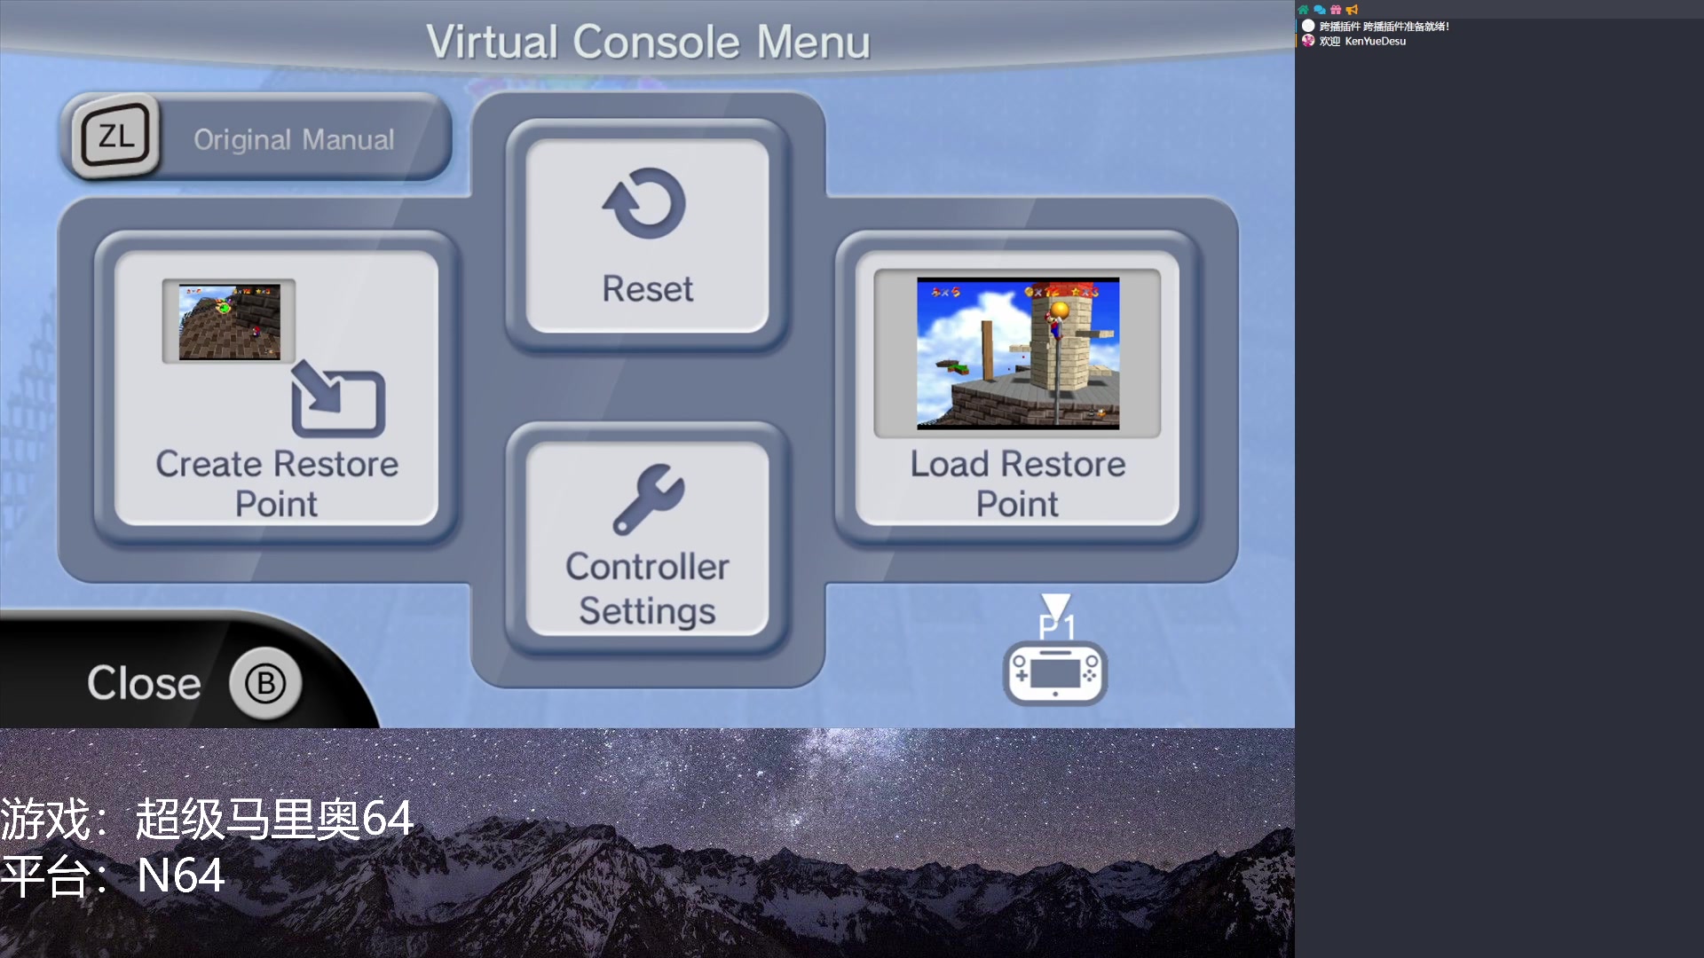Click KenYueDesu's avatar in the chat
This screenshot has height=958, width=1704.
[x=1308, y=41]
